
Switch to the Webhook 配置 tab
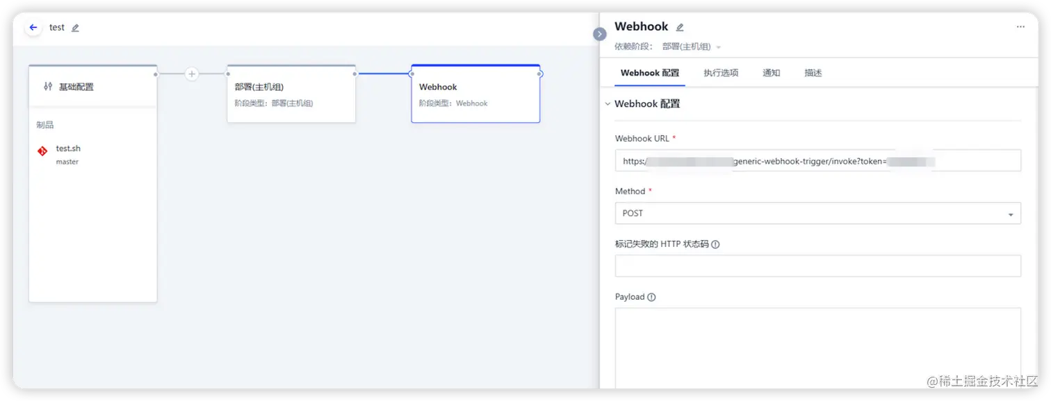[x=650, y=73]
